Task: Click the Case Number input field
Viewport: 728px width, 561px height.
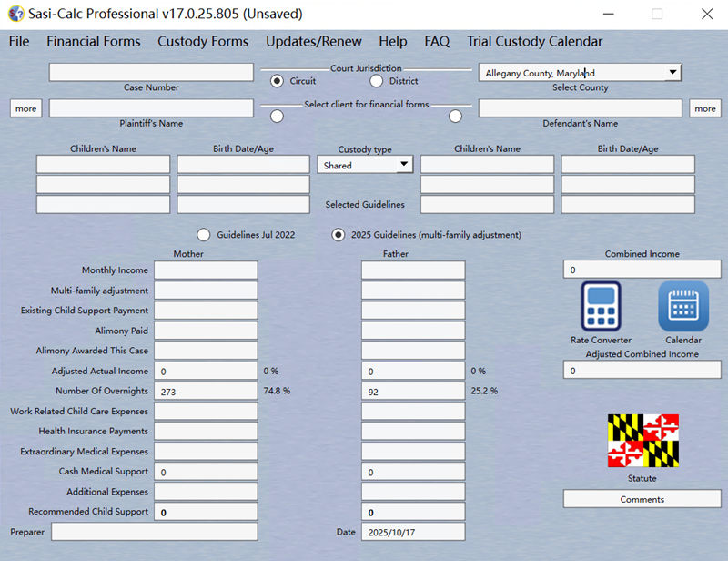Action: click(151, 72)
